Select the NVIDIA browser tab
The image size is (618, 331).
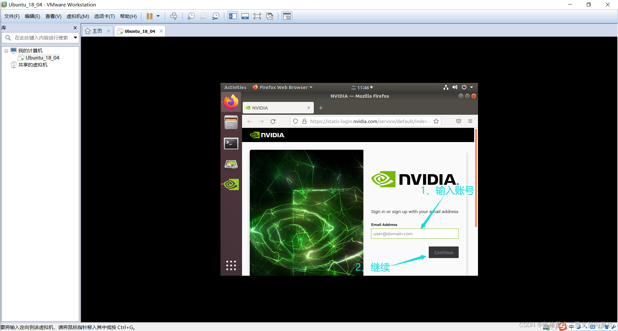click(278, 108)
